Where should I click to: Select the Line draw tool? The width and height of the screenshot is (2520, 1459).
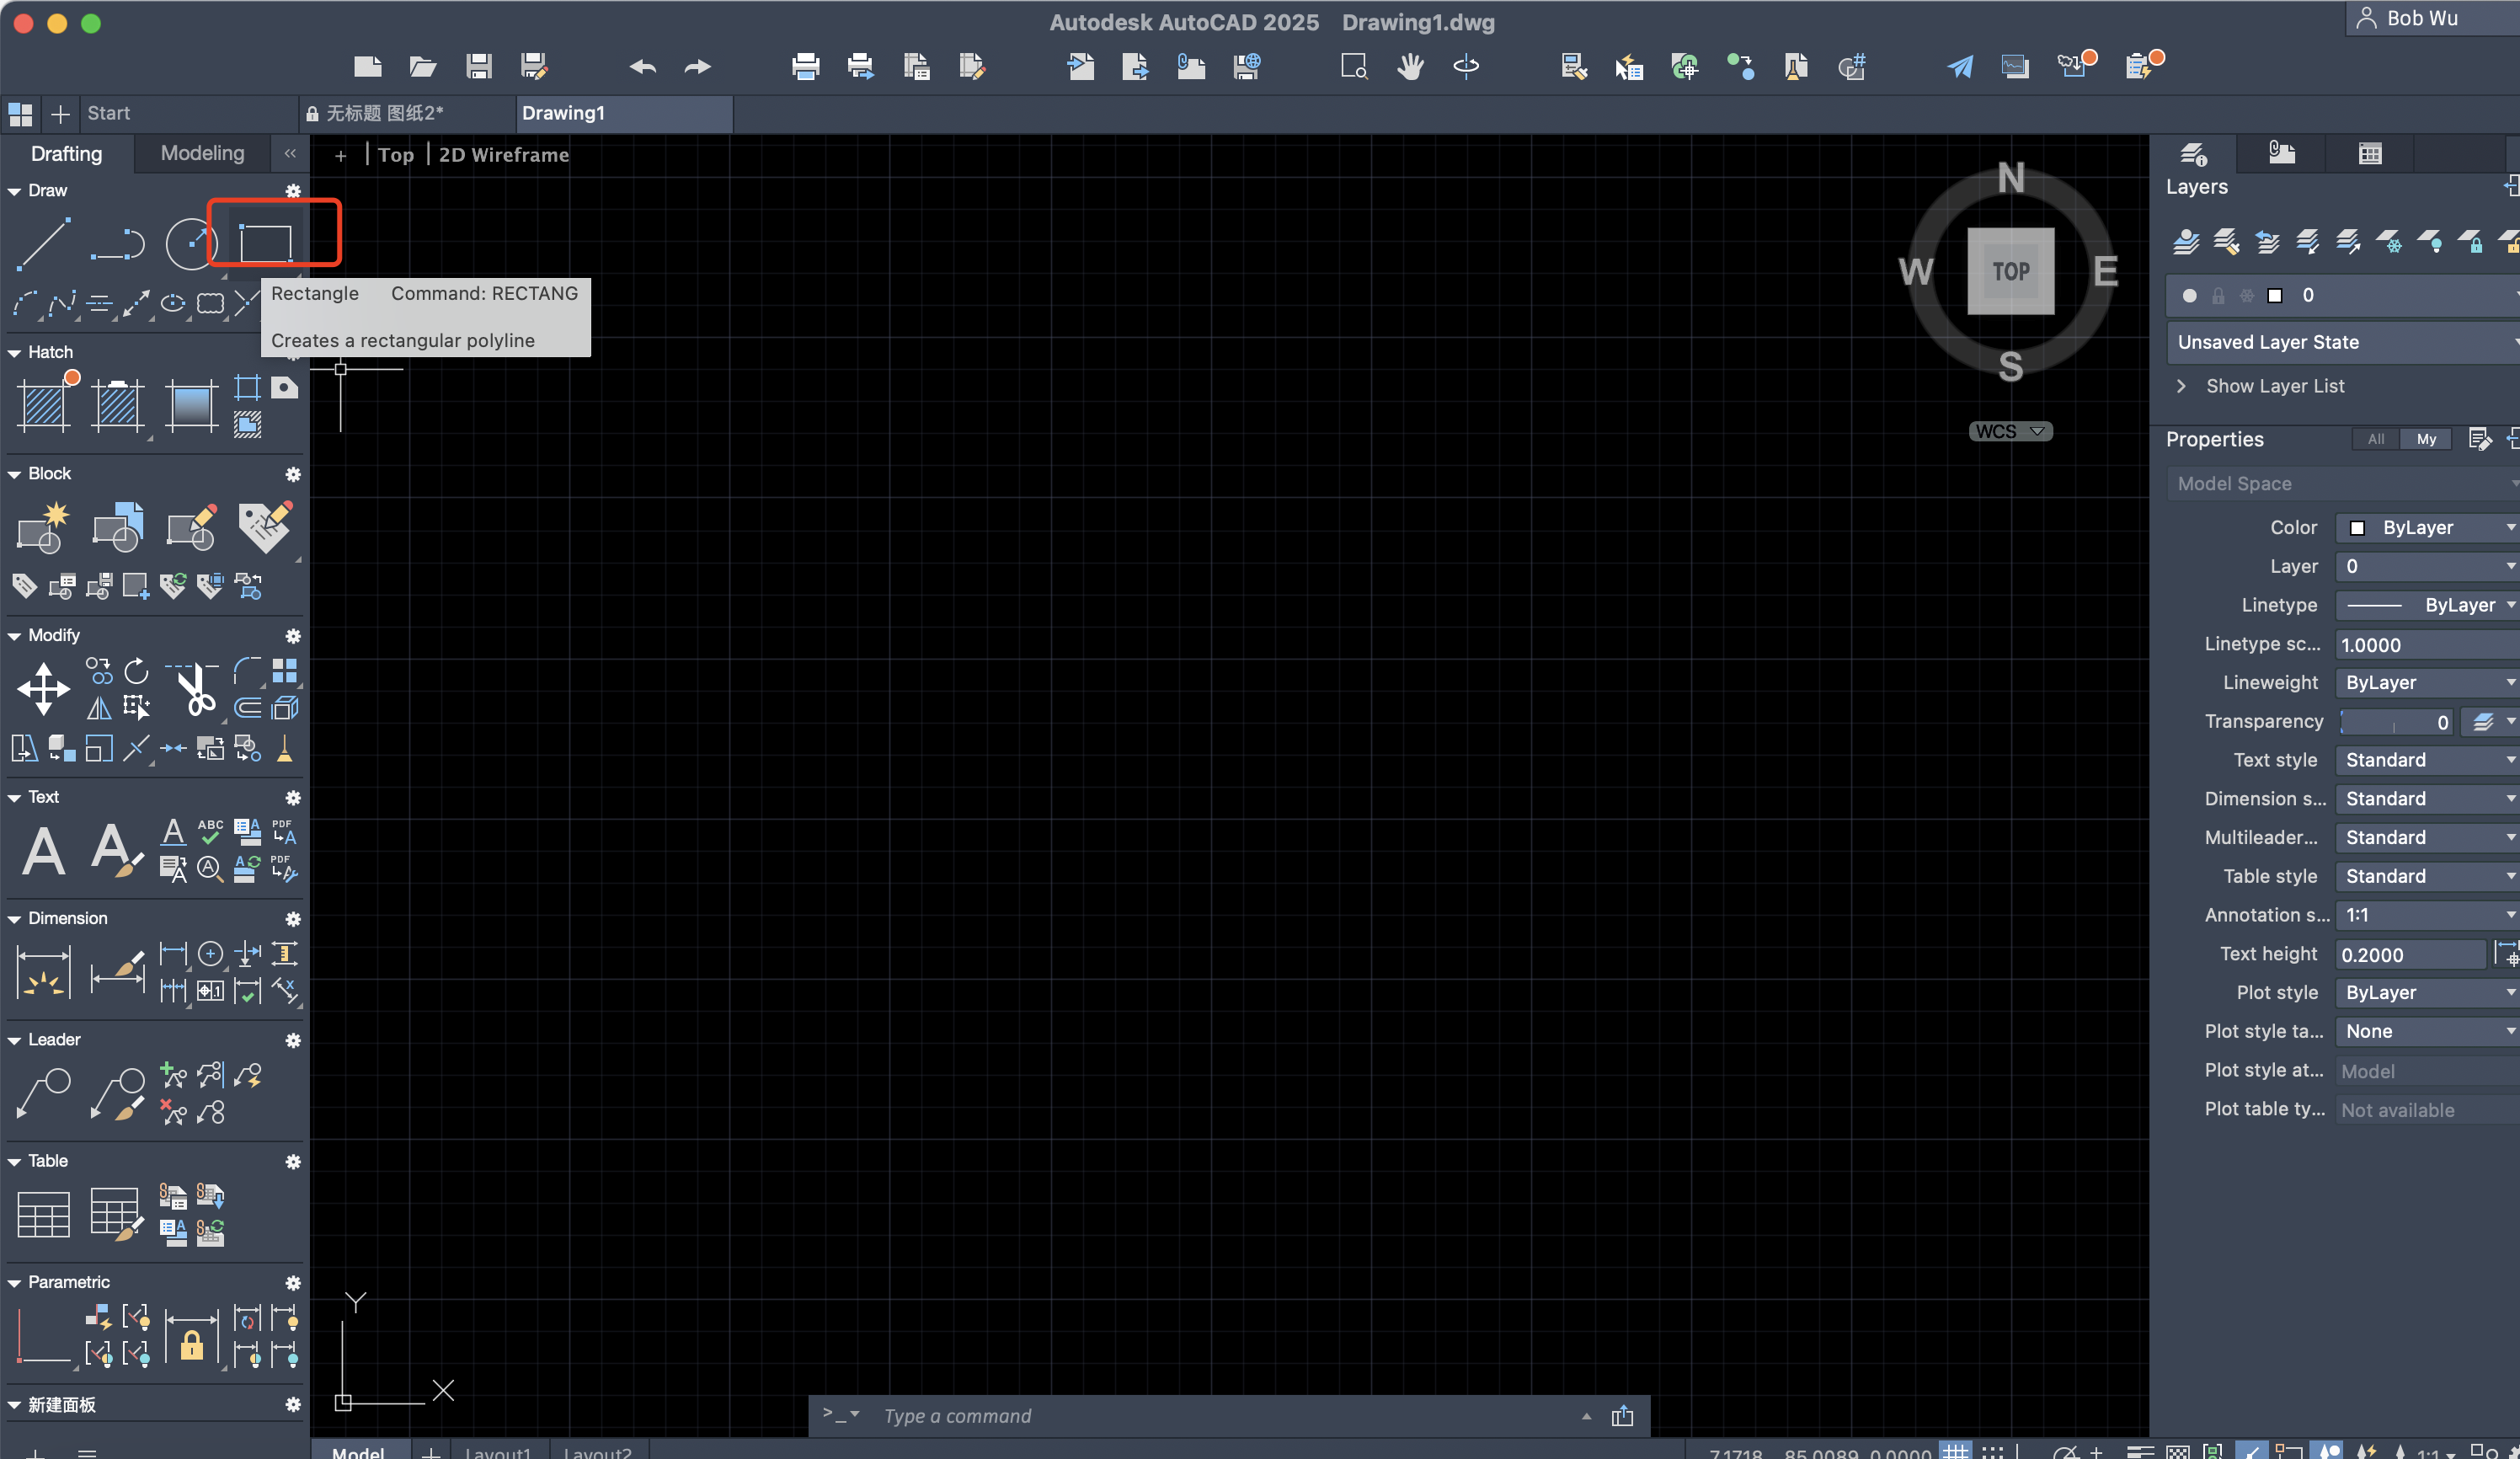click(44, 243)
